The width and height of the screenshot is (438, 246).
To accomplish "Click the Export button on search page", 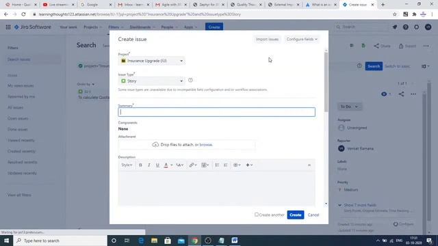I will [407, 46].
